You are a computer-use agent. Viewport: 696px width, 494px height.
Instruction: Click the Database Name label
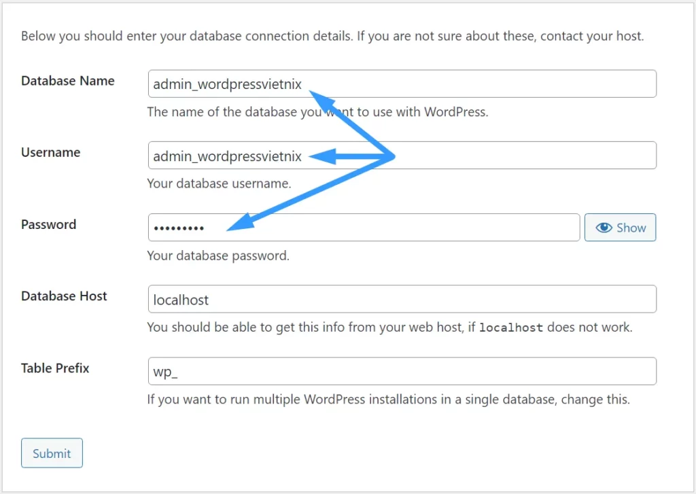(67, 80)
